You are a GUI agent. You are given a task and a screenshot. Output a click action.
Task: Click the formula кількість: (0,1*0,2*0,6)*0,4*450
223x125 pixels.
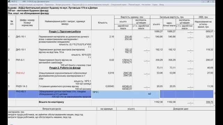[75, 44]
